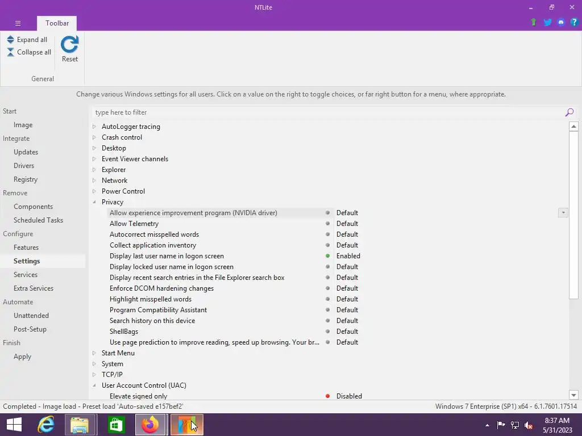Collapse the User Account Control group
Viewport: 582px width, 436px height.
(x=94, y=385)
